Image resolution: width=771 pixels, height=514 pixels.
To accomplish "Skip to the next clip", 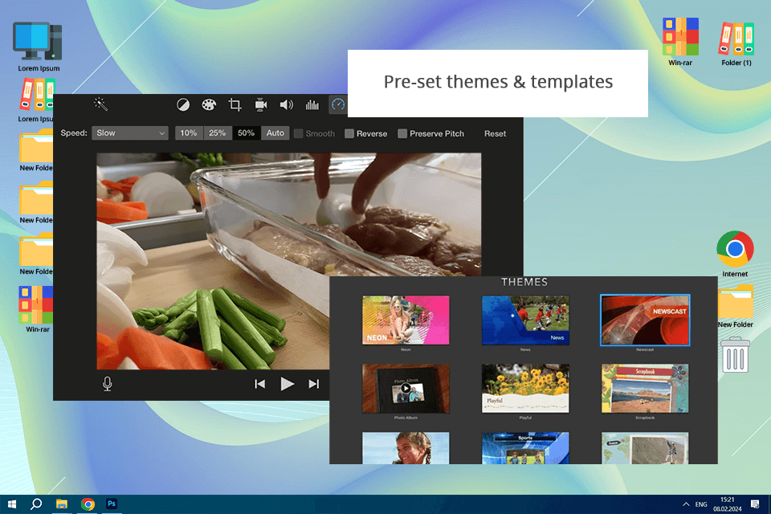I will (314, 384).
